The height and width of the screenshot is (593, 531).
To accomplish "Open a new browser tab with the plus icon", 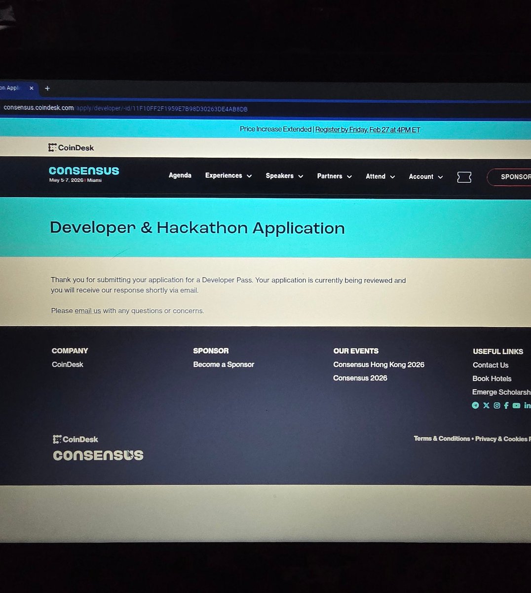I will click(x=47, y=88).
